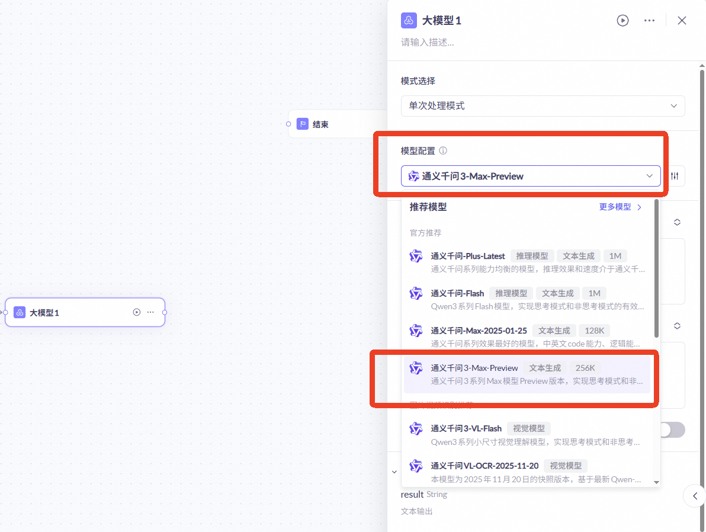Select 通义千问3-Max-Preview in list
The height and width of the screenshot is (532, 706).
[528, 374]
